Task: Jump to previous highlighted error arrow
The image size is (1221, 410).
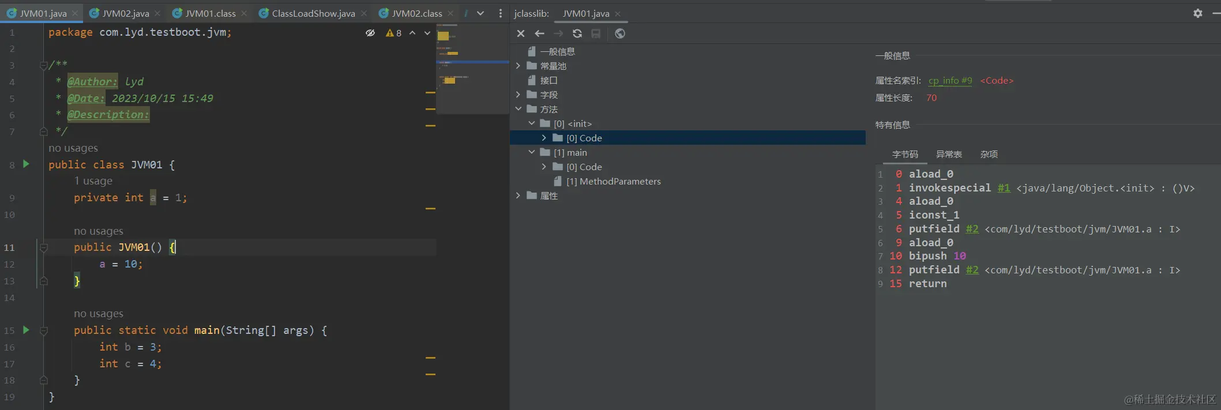Action: click(x=412, y=33)
